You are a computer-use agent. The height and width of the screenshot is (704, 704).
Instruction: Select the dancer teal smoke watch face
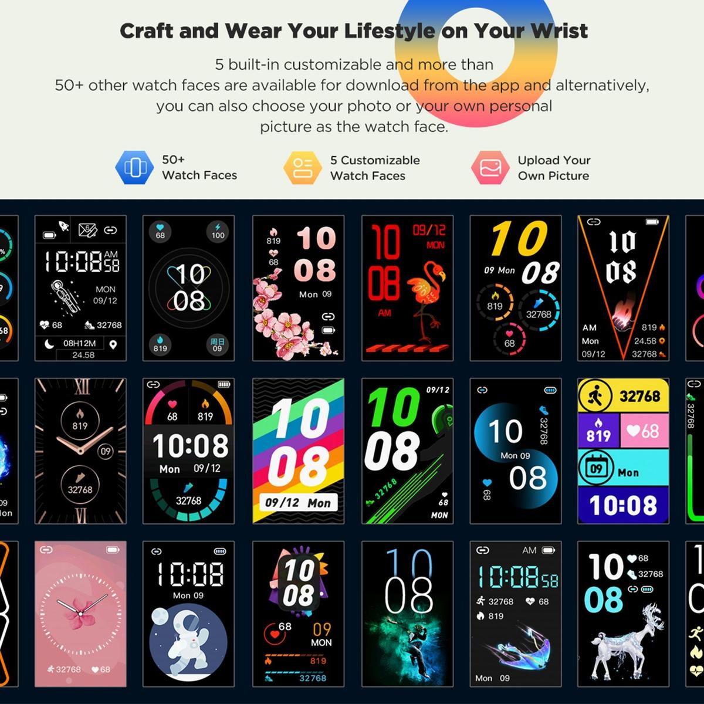[408, 614]
